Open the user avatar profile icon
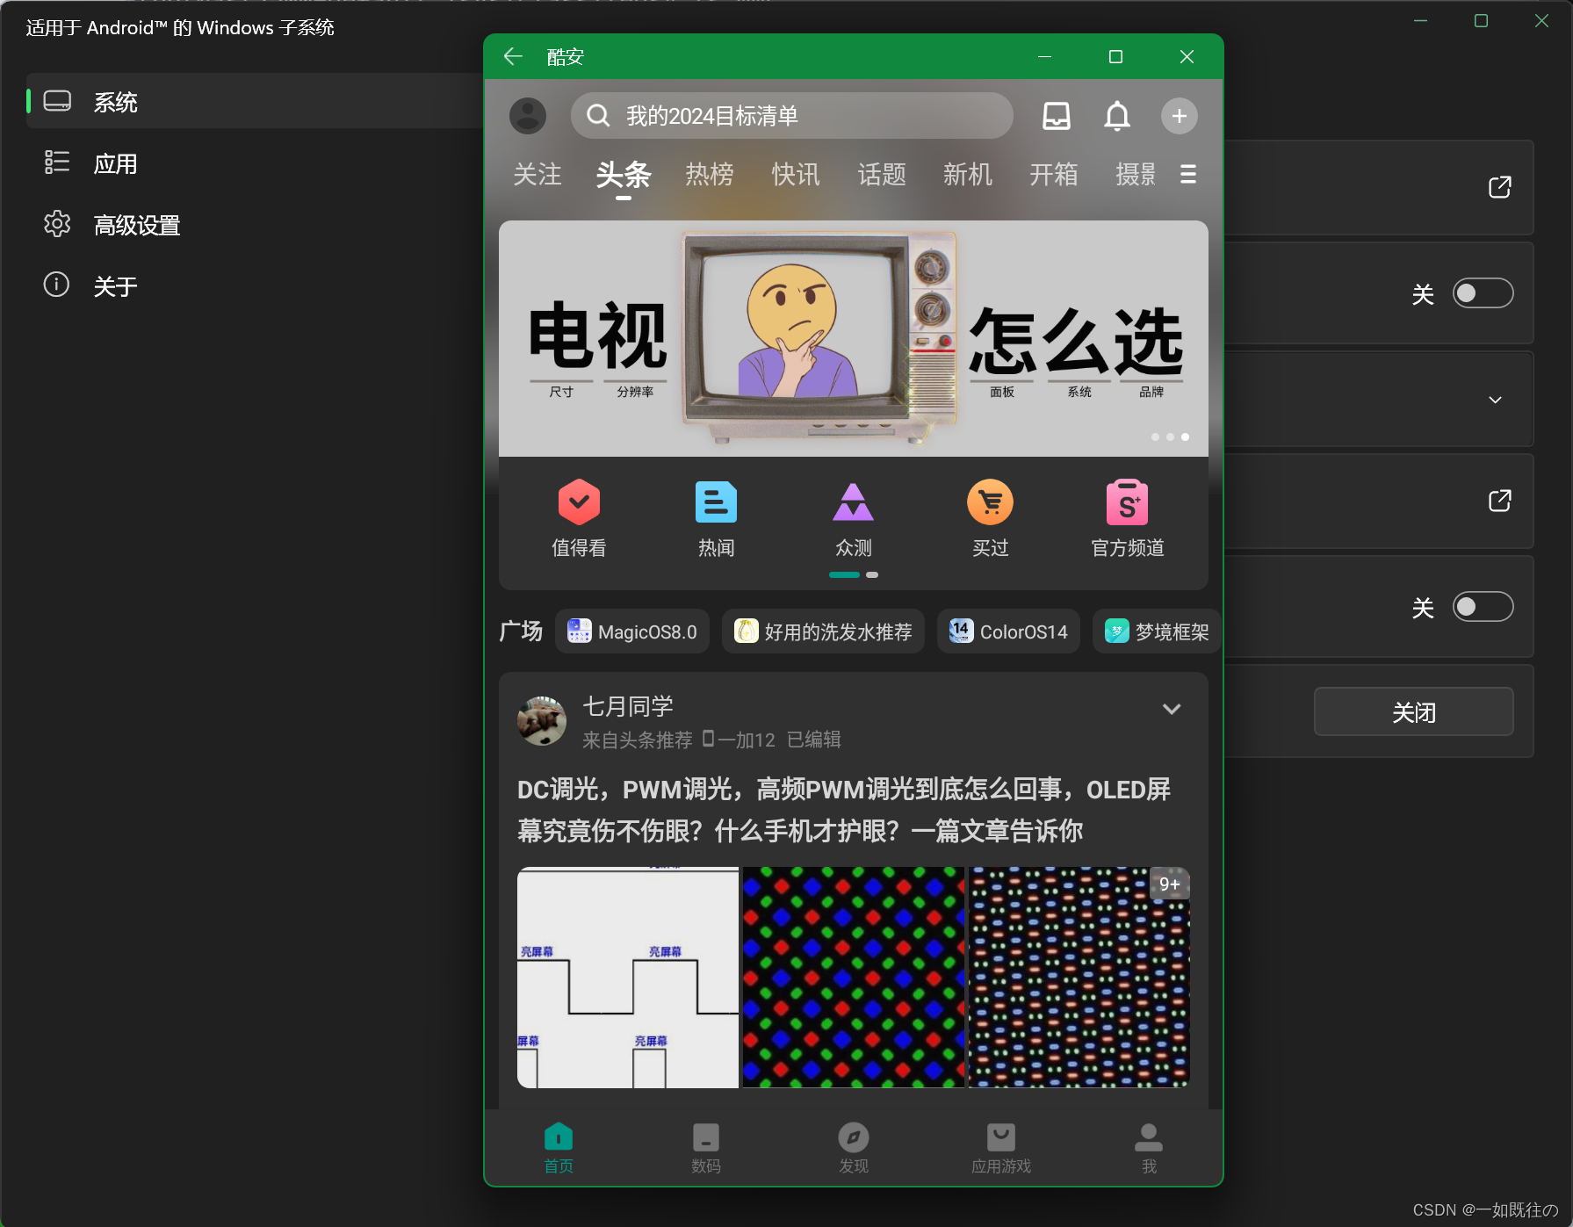Viewport: 1573px width, 1227px height. (x=528, y=116)
